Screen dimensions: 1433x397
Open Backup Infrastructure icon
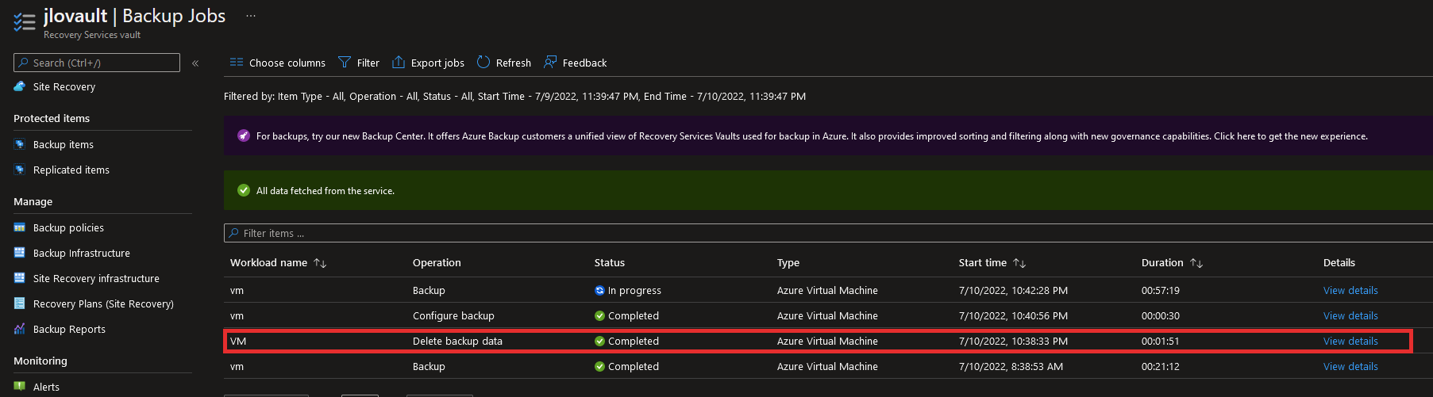pyautogui.click(x=20, y=253)
